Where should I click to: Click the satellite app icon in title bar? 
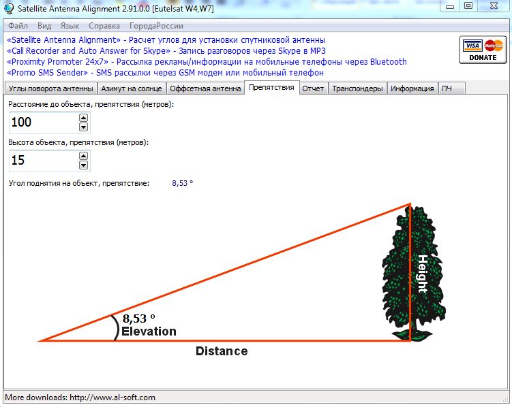pyautogui.click(x=9, y=6)
